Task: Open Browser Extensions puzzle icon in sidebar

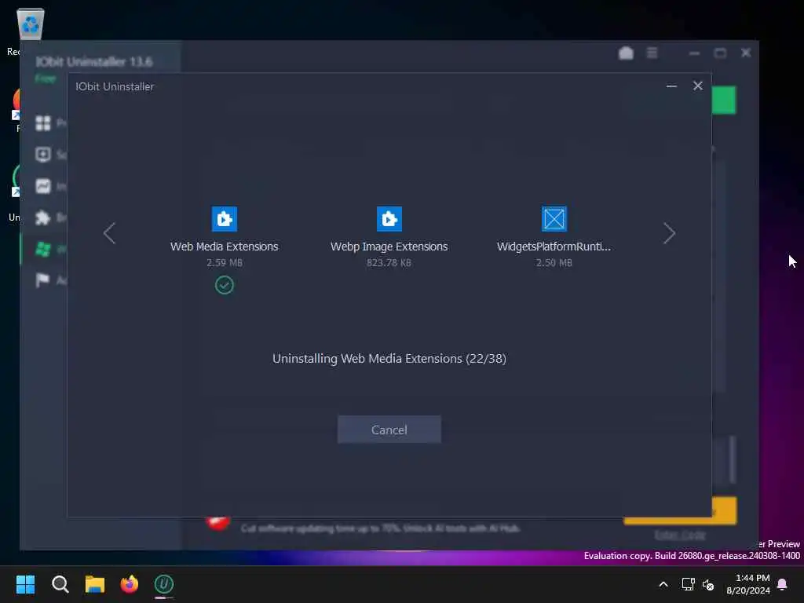Action: point(43,217)
